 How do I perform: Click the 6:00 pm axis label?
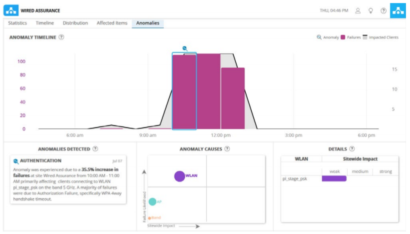point(367,135)
